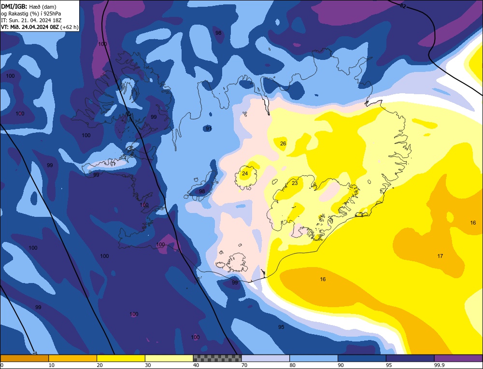The height and width of the screenshot is (369, 483).
Task: Click the medium blue 90–95 legend swatch
Action: [362, 358]
